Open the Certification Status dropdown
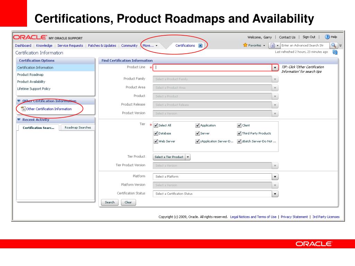Screen dimensions: 355x266 pos(216,194)
